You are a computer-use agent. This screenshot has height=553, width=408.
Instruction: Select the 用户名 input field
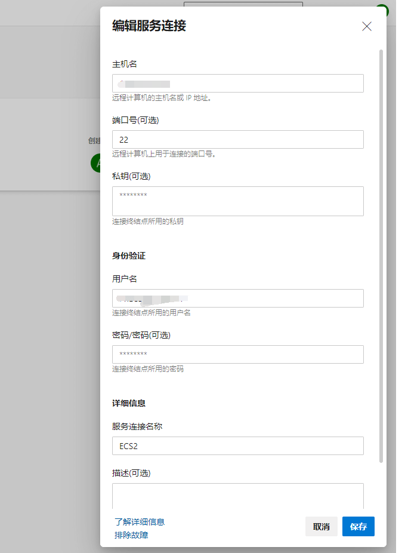(237, 299)
